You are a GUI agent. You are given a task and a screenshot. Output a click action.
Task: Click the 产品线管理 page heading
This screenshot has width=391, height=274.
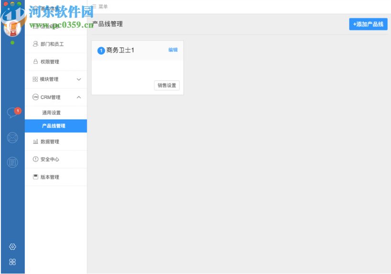[x=108, y=24]
